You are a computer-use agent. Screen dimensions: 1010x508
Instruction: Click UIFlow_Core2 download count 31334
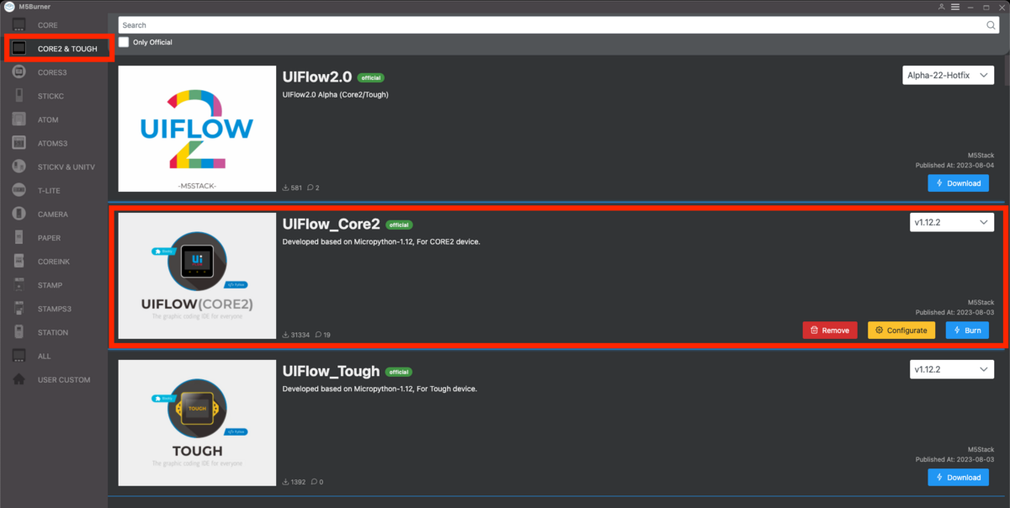coord(296,335)
